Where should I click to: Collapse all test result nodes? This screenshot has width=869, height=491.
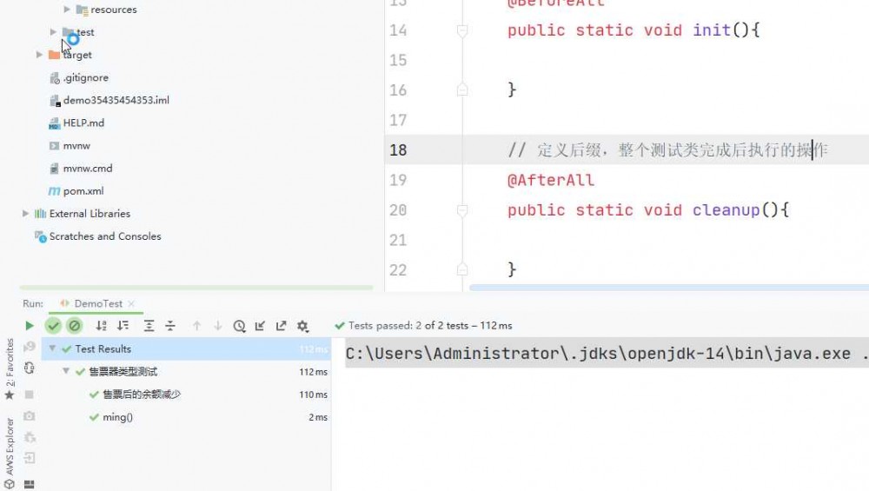[x=170, y=326]
